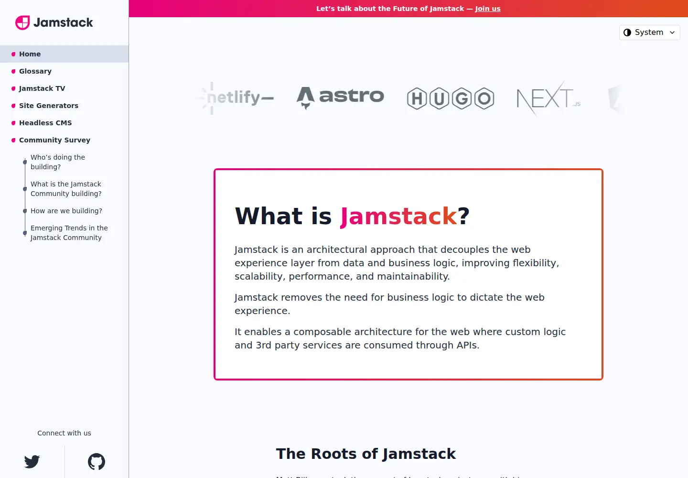This screenshot has width=688, height=478.
Task: Click the Netlify logo
Action: (x=235, y=98)
